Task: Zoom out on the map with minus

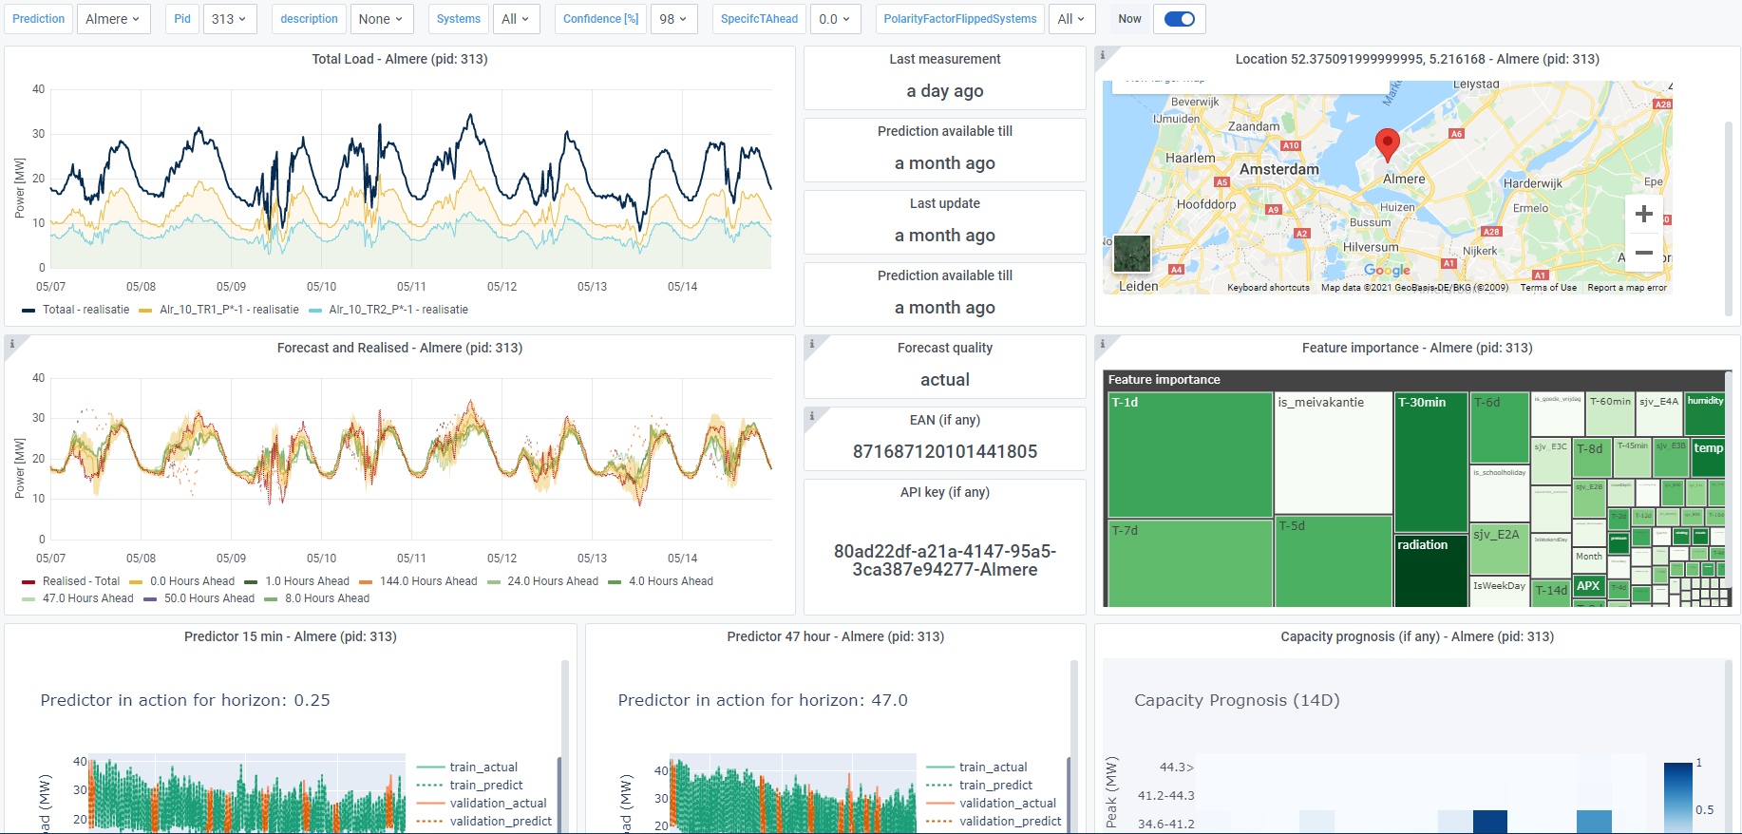Action: tap(1643, 253)
